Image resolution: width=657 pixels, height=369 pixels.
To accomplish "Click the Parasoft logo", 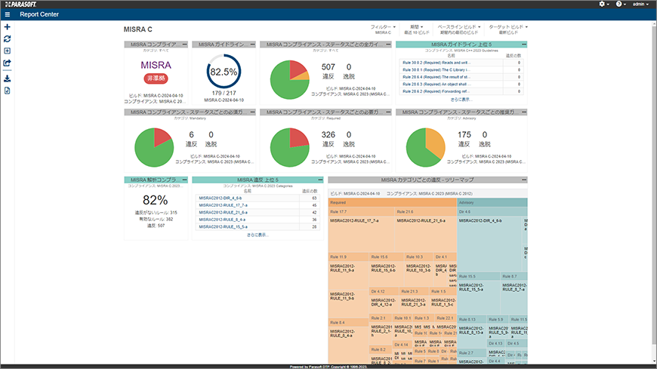I will [21, 5].
